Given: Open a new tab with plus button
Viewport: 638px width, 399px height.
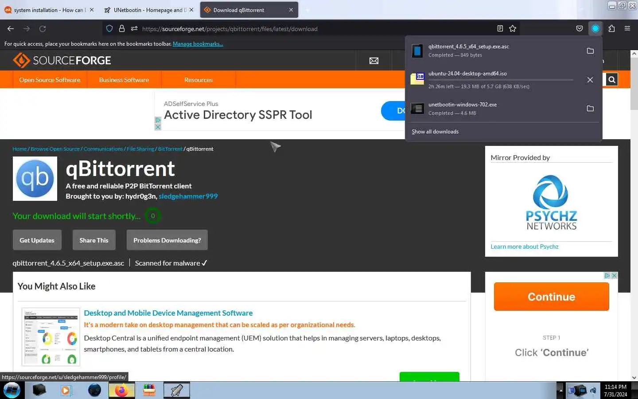Looking at the screenshot, I should coord(307,10).
